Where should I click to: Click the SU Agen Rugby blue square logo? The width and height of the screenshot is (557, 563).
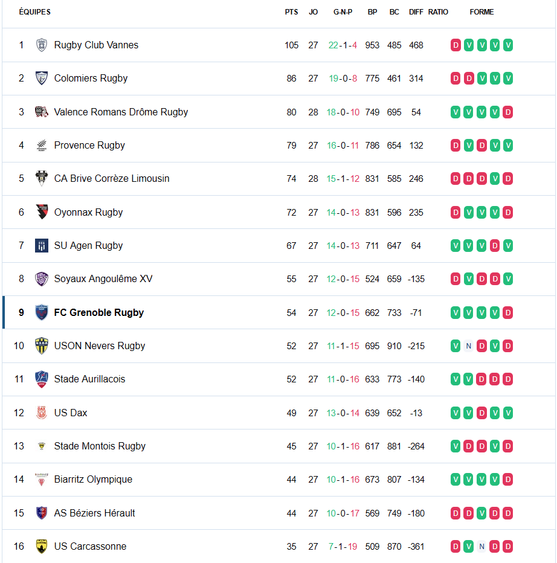click(x=42, y=246)
